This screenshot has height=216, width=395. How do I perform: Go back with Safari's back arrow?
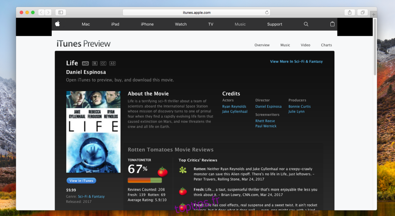(x=41, y=13)
